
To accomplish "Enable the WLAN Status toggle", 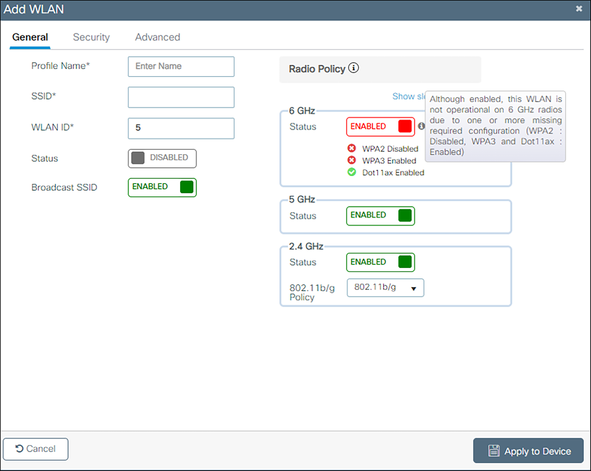I will click(162, 158).
